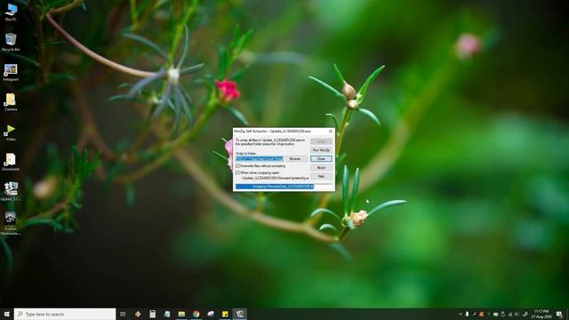569x320 pixels.
Task: Click the Close button in WinZip dialog
Action: 321,159
